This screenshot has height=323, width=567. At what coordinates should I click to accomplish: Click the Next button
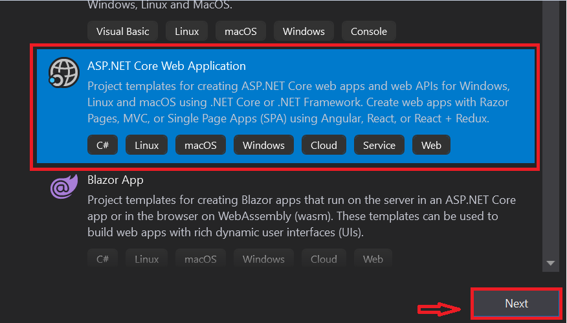pos(517,304)
